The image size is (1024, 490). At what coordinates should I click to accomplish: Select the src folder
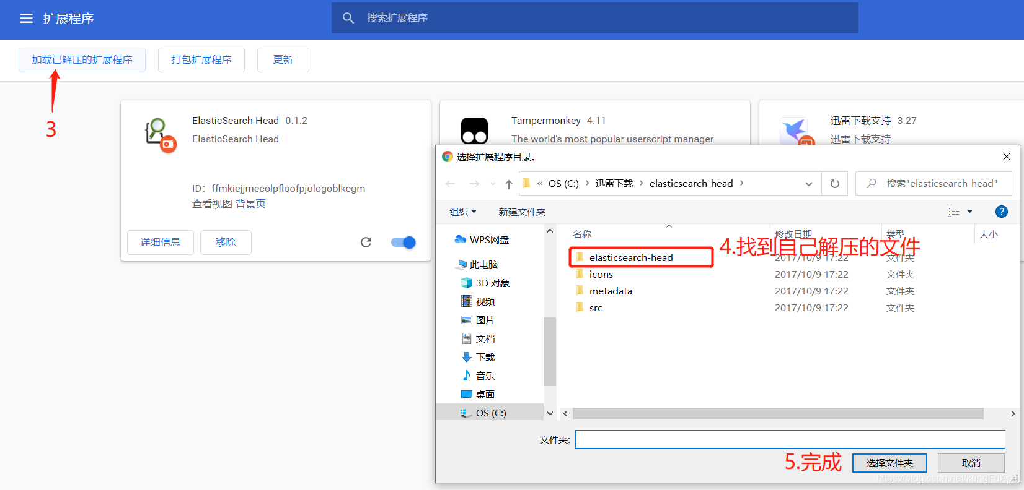[x=596, y=307]
